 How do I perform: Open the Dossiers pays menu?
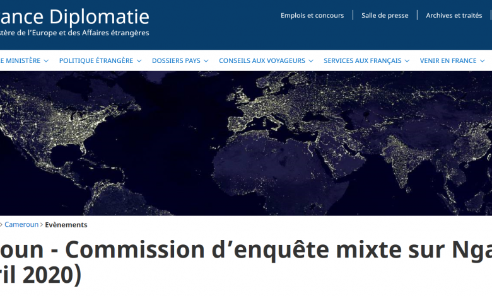point(176,61)
